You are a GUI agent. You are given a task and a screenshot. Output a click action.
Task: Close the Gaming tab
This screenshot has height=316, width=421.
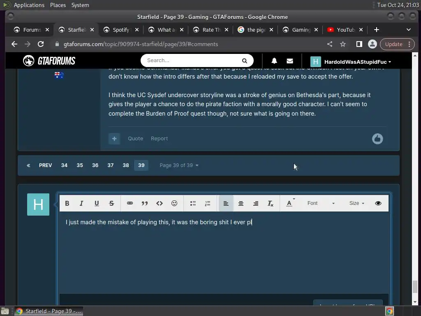tap(316, 30)
